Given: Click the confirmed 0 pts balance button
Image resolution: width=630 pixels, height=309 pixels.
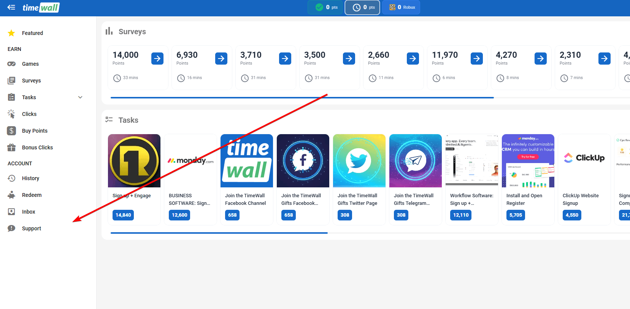Looking at the screenshot, I should coord(325,7).
